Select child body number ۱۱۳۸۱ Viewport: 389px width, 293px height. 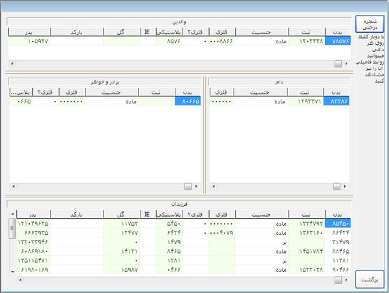[x=338, y=260]
